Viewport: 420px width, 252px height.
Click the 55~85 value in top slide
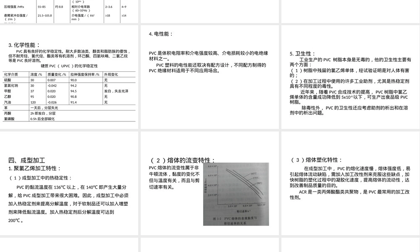click(x=42, y=7)
